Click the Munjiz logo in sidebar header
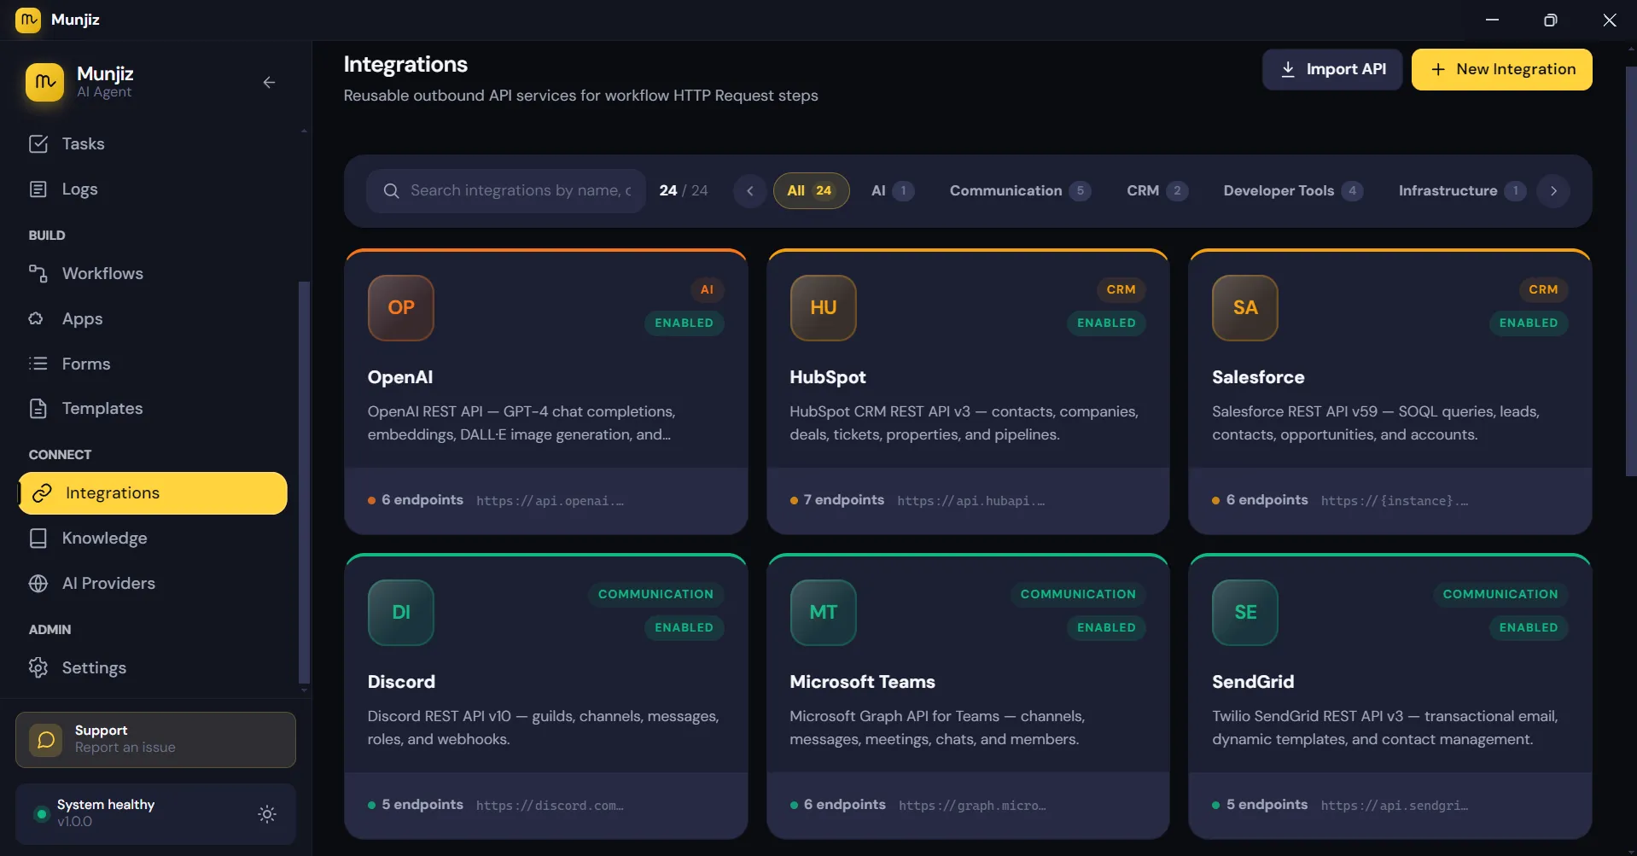1637x856 pixels. click(x=44, y=83)
